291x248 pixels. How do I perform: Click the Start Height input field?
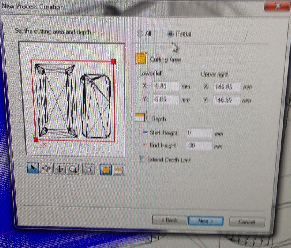tap(199, 133)
